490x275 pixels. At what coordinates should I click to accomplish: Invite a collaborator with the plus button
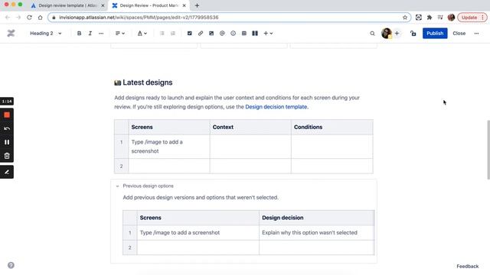(x=397, y=33)
